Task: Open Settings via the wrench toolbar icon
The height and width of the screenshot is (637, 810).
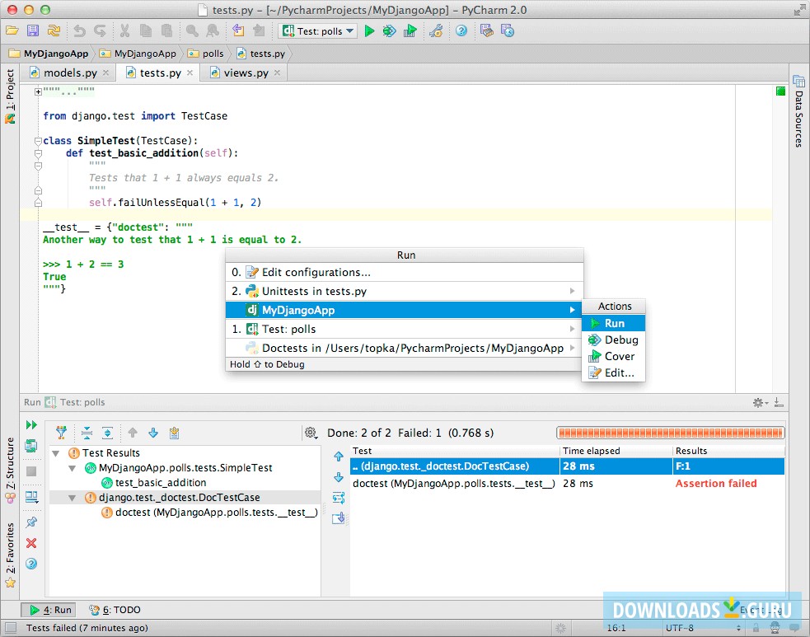Action: pyautogui.click(x=436, y=31)
